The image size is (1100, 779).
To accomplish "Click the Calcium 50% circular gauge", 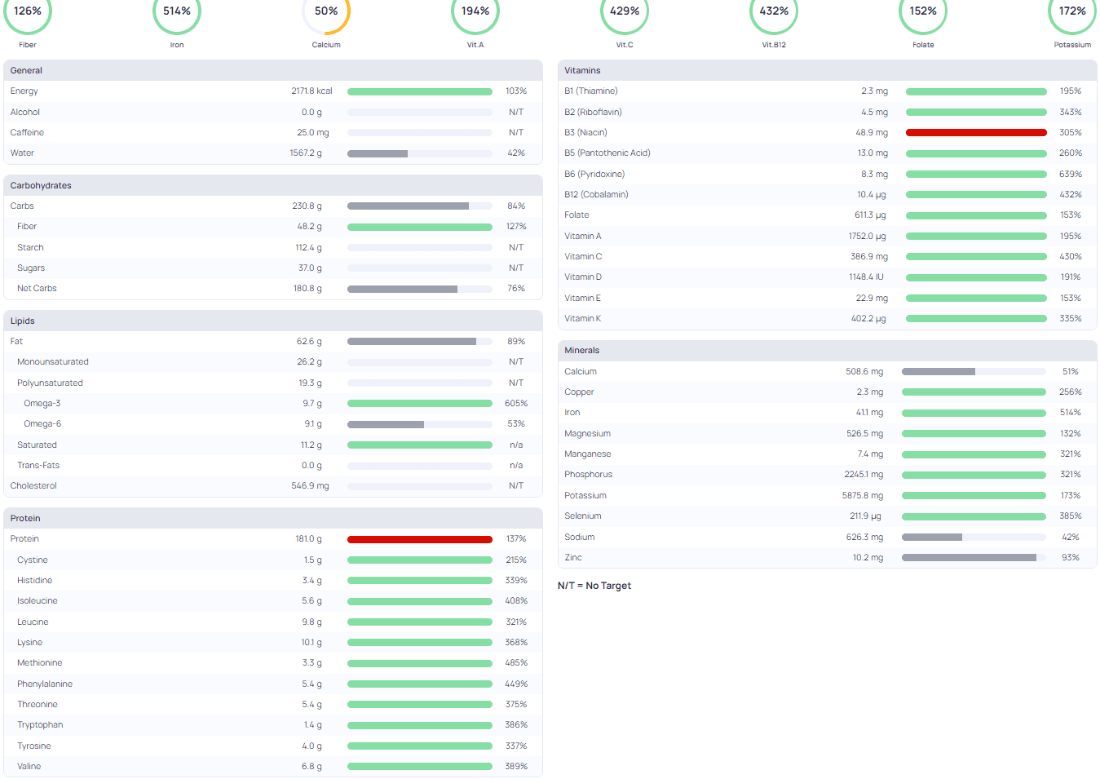I will (x=326, y=11).
